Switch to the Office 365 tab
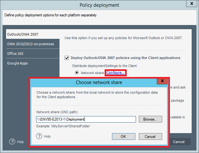Image resolution: width=199 pixels, height=153 pixels. tap(33, 54)
